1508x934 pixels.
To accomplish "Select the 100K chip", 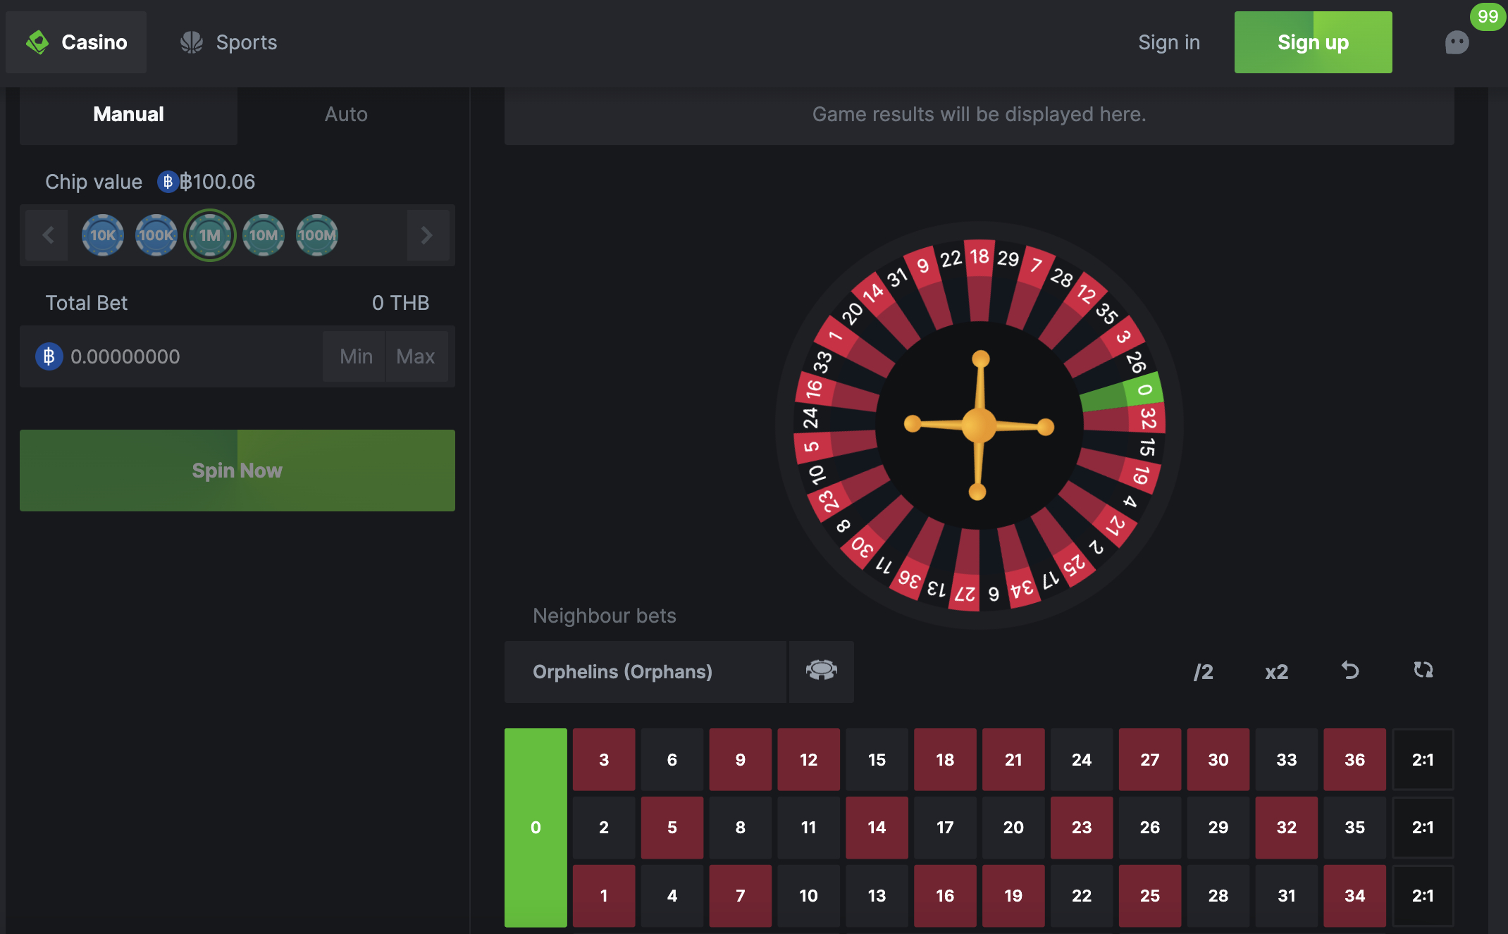I will (x=156, y=235).
